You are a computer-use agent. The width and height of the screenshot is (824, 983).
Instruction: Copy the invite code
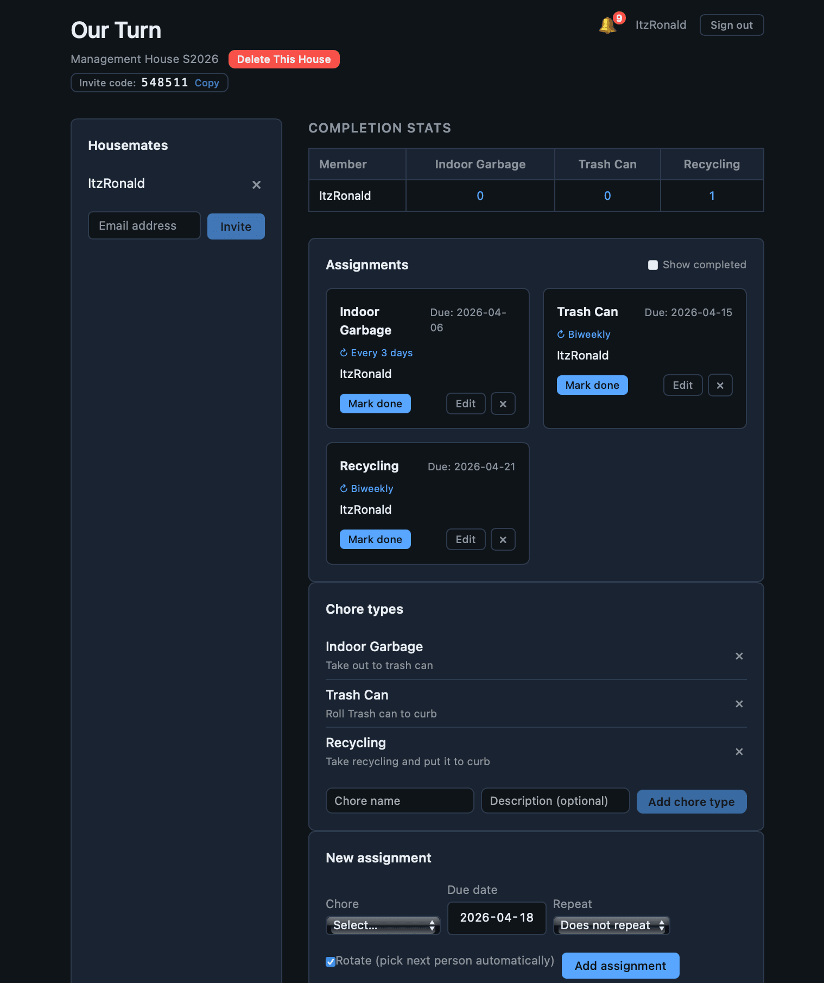pyautogui.click(x=207, y=83)
